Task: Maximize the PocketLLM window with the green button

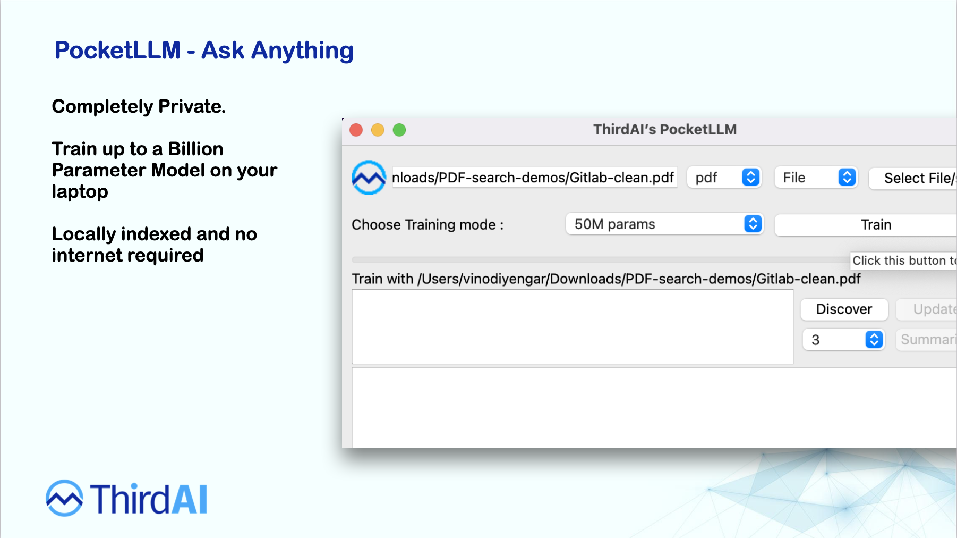Action: pos(399,130)
